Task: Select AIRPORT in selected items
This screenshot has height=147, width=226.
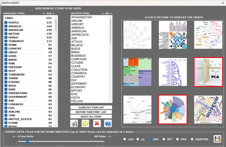Action: pyautogui.click(x=77, y=24)
